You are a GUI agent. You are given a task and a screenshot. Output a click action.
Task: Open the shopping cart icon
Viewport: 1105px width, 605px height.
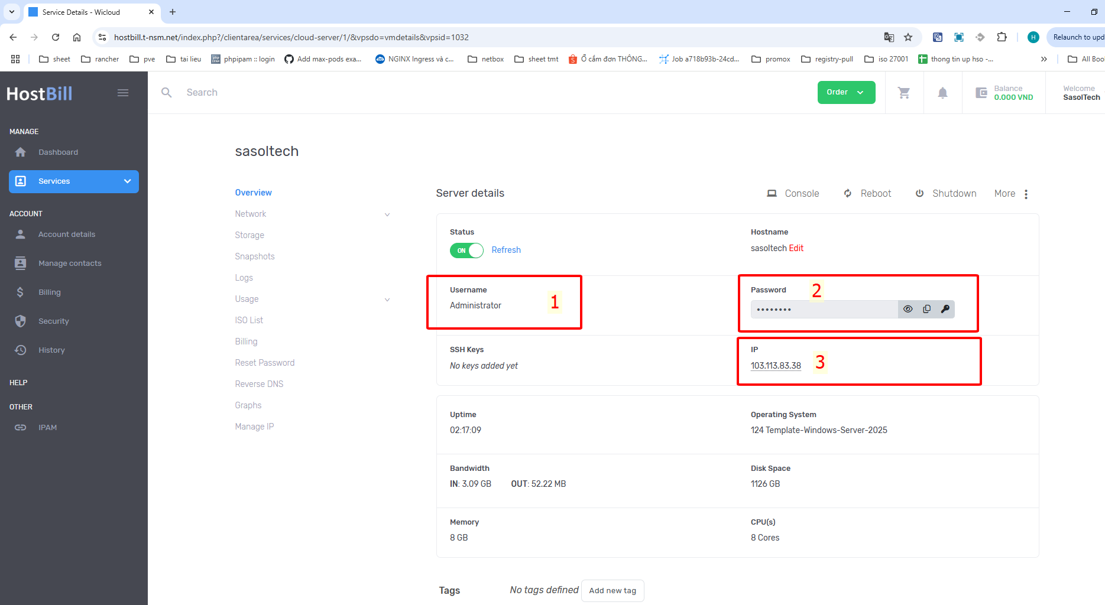pos(904,93)
